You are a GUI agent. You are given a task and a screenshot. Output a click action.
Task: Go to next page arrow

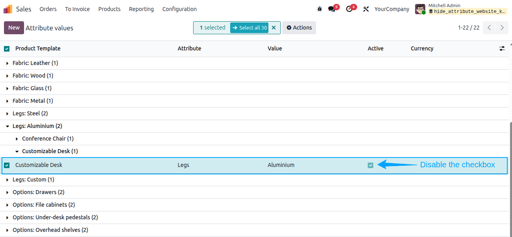(x=502, y=28)
